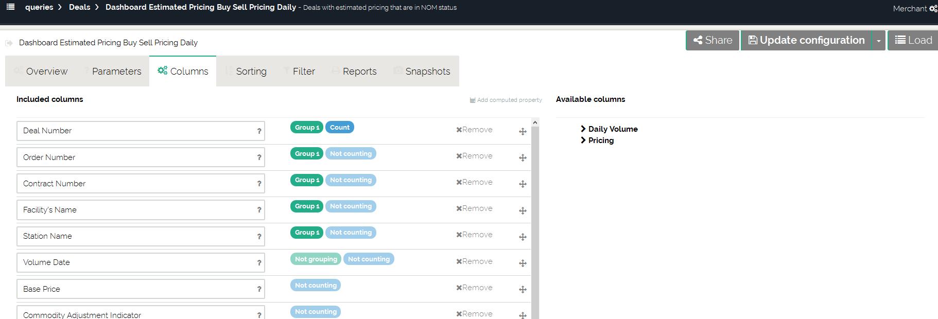Click the export arrow icon beside query title
This screenshot has width=938, height=319.
click(9, 43)
